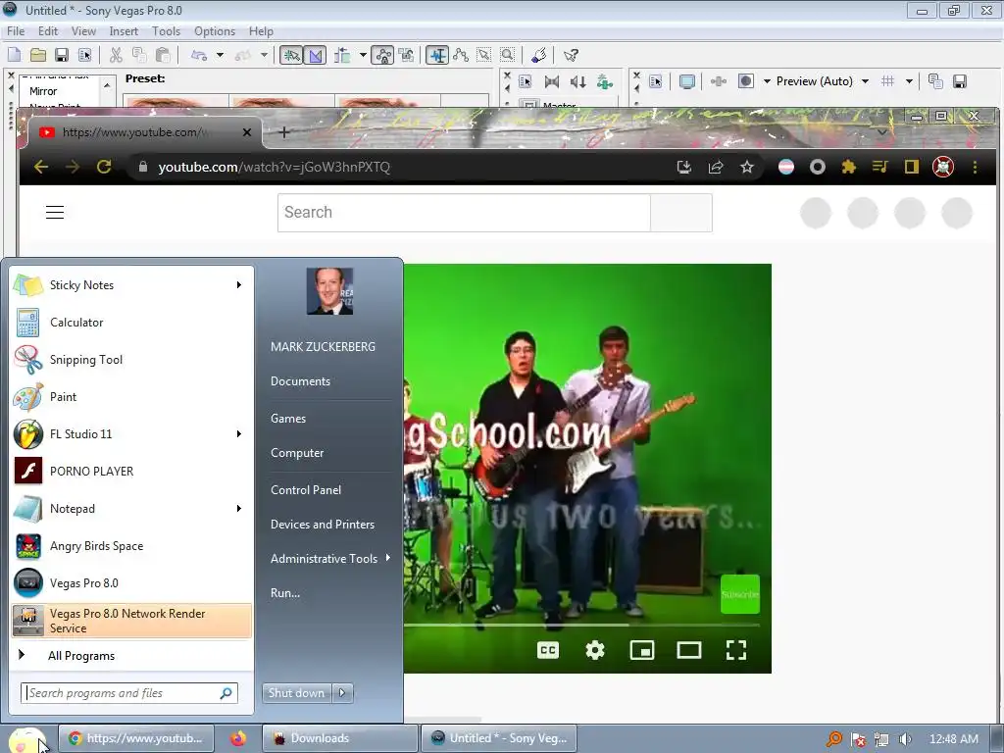Open the Overlays grid dropdown arrow
1004x753 pixels.
point(909,81)
